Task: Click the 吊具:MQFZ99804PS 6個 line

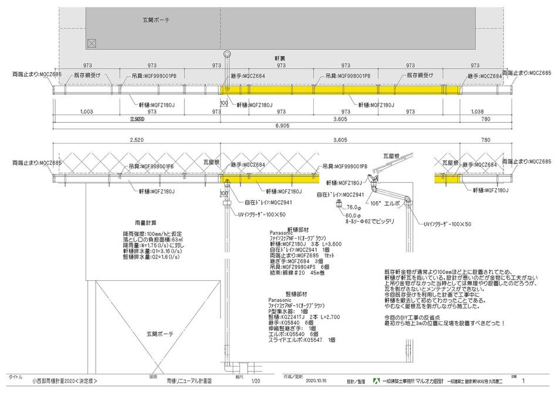Action: pyautogui.click(x=299, y=267)
